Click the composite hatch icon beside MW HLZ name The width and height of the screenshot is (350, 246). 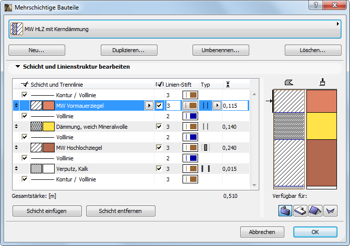17,29
